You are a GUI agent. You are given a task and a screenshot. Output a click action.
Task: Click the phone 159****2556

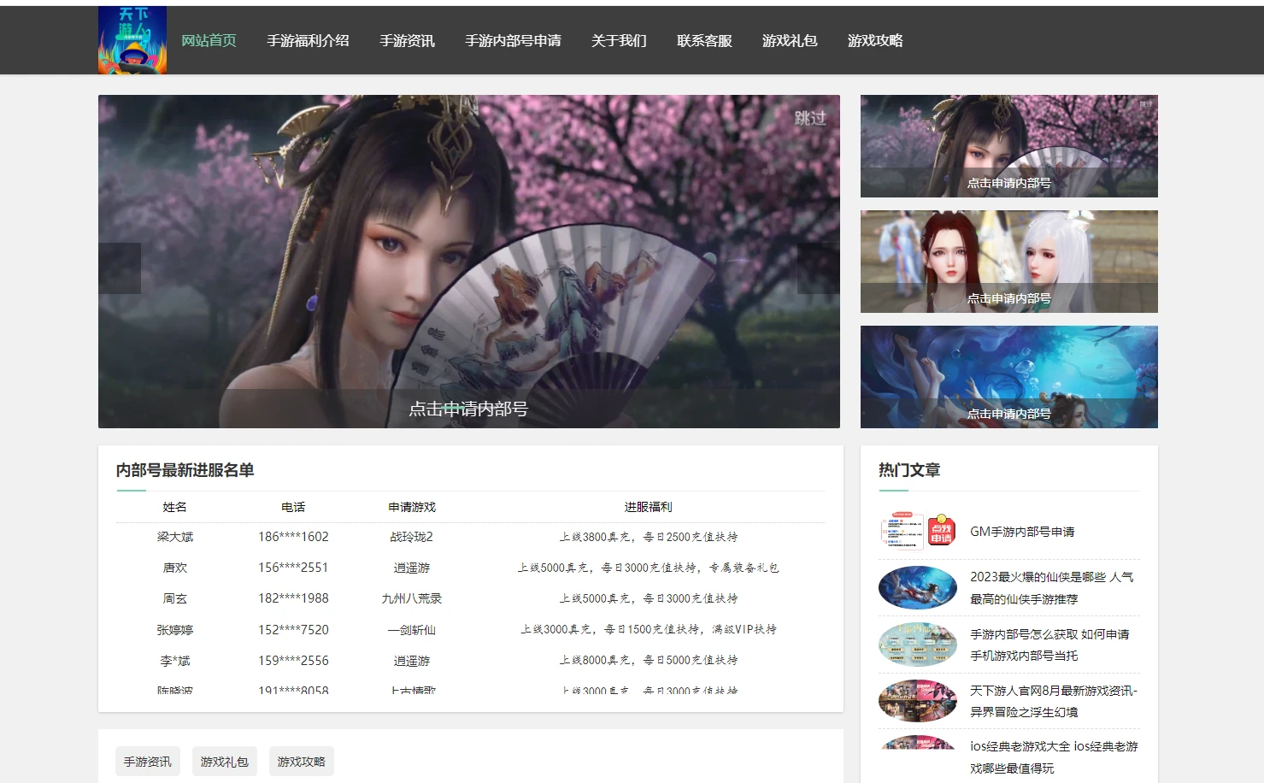(293, 661)
